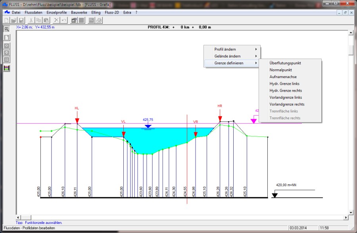Activate the zoom-in tool on the left sidebar
This screenshot has width=357, height=233.
[x=6, y=45]
